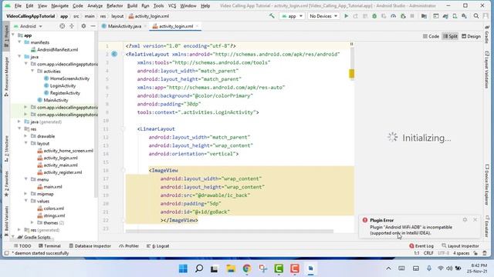Open plugin error notification settings gear
Viewport: 494px width, 277px height.
pos(465,220)
